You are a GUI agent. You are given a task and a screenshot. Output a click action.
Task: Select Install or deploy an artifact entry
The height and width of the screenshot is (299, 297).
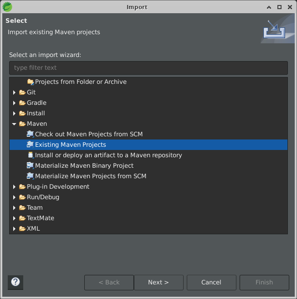(x=108, y=155)
